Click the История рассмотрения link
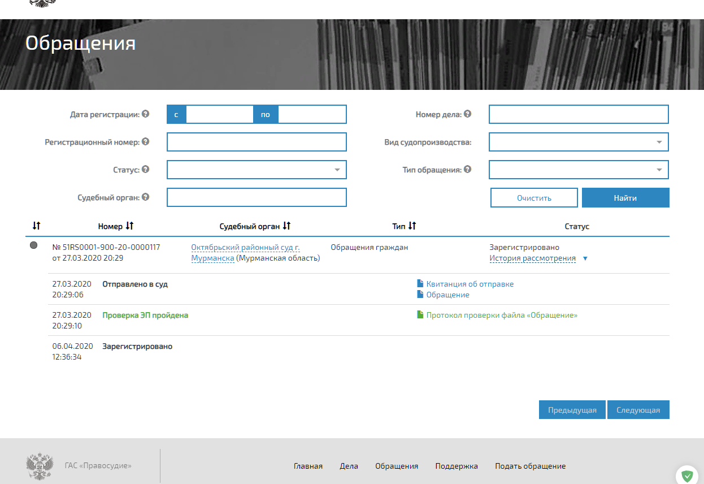 532,258
